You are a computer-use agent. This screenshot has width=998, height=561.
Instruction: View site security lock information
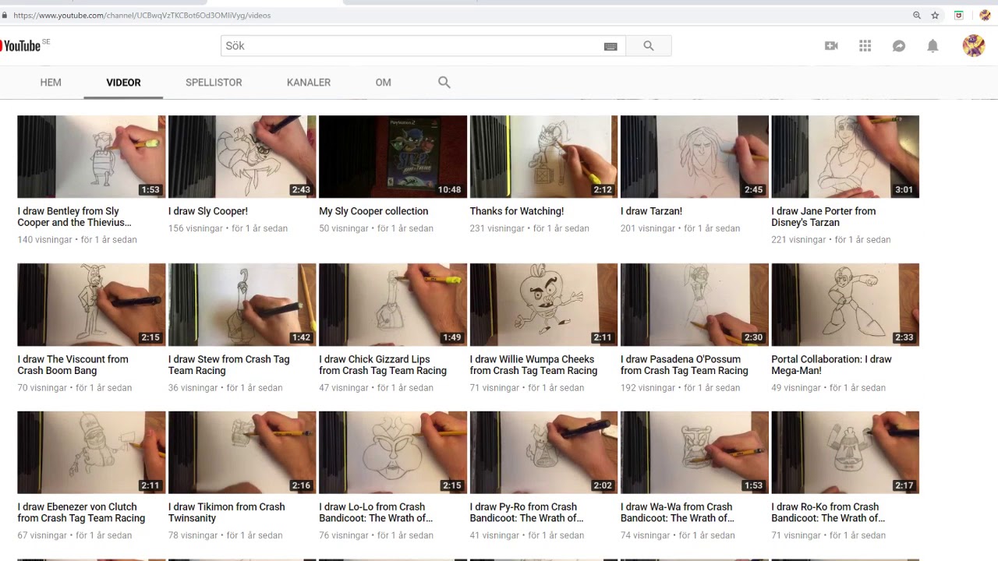tap(5, 16)
